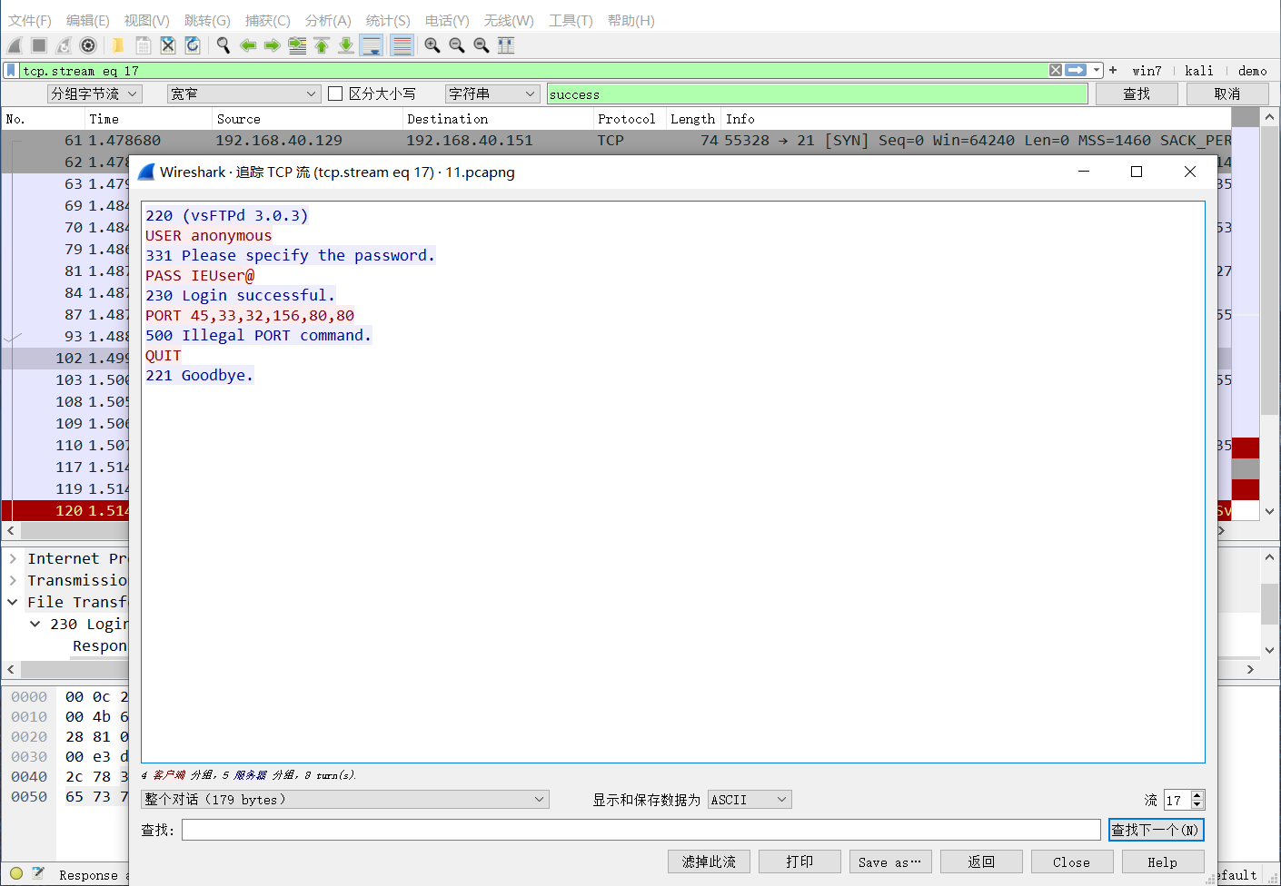Zoom in on main window text
Viewport: 1281px width, 886px height.
(432, 45)
